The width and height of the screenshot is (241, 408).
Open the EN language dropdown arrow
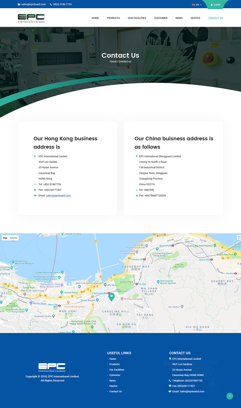tap(201, 5)
